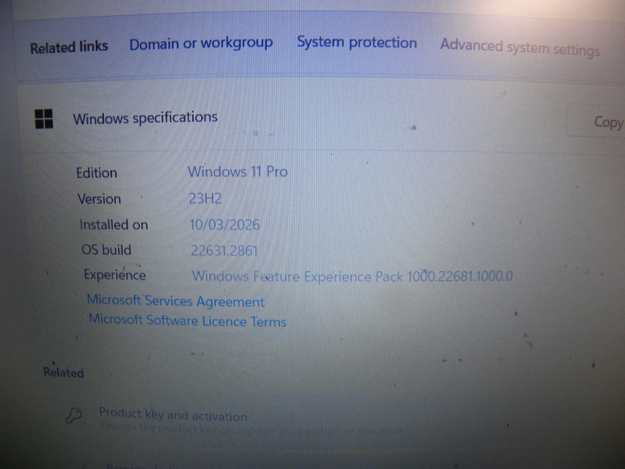This screenshot has height=469, width=625.
Task: Open the Microsoft Software Licence Terms link
Action: pos(187,320)
